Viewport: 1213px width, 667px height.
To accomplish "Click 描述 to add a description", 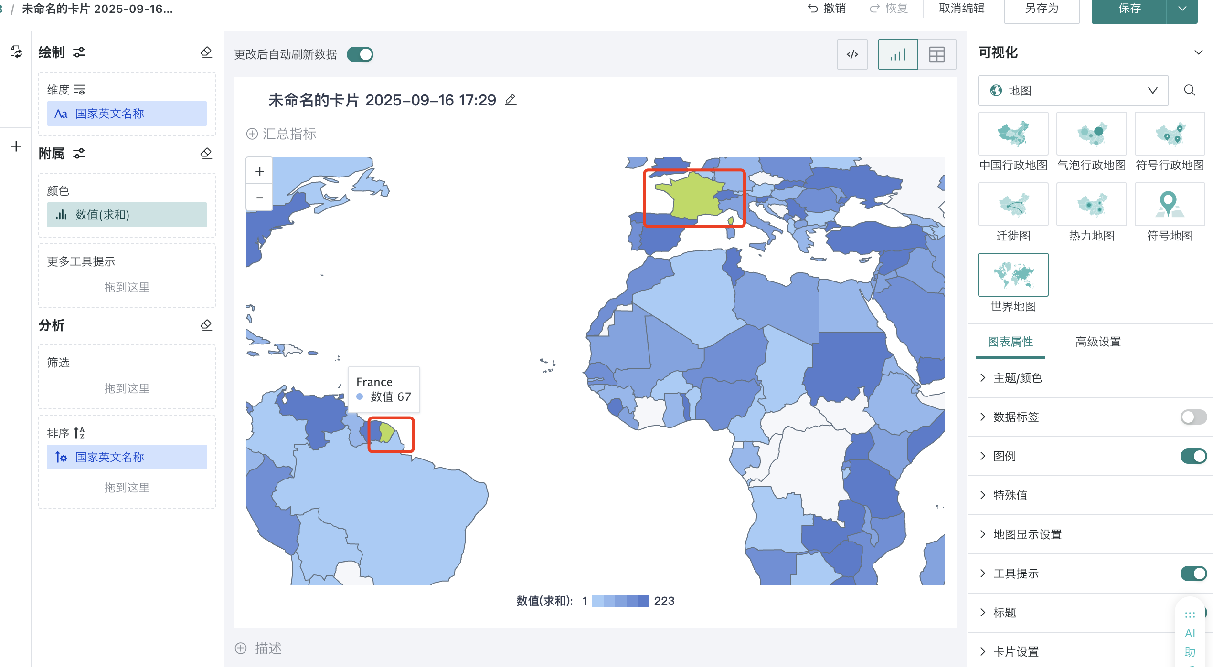I will (258, 648).
